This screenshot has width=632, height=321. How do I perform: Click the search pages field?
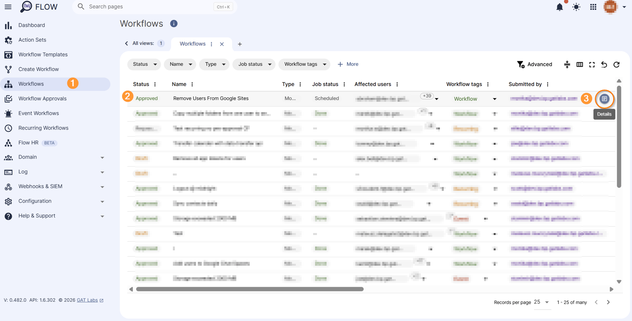154,7
